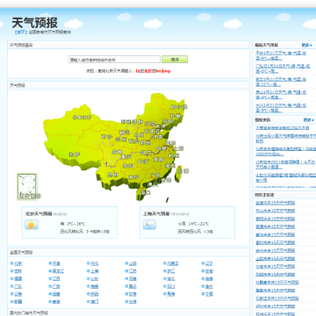The height and width of the screenshot is (316, 316).
Task: Click the light rain icon for Shanghai
Action: pos(149,225)
